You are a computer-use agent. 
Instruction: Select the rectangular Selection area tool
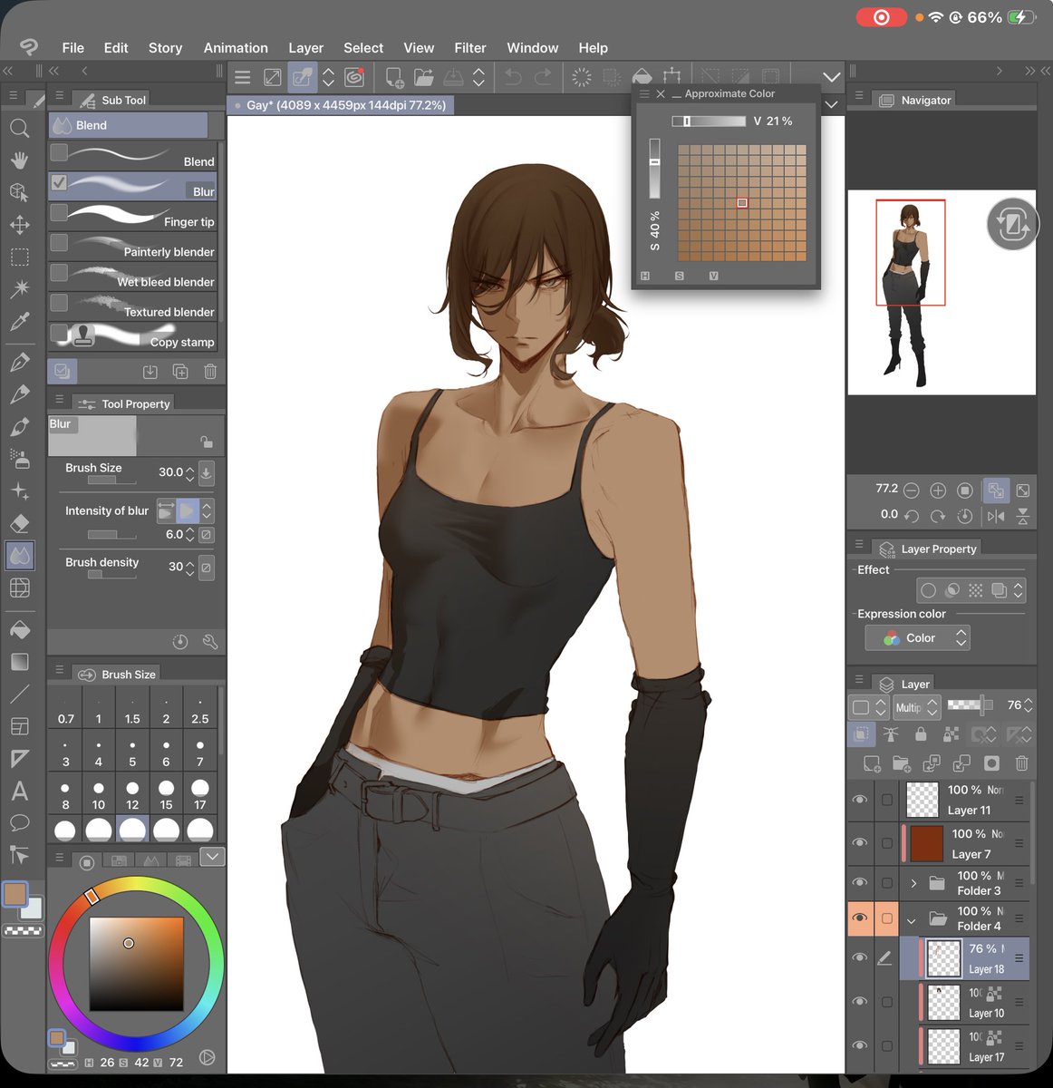[19, 257]
